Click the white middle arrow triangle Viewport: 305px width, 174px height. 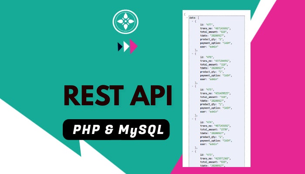pyautogui.click(x=127, y=46)
